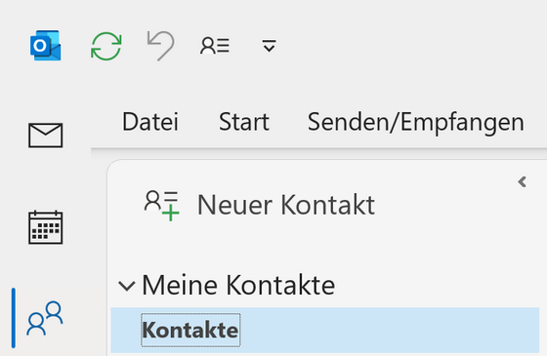Select the People contacts sidebar icon
547x356 pixels.
pos(45,318)
